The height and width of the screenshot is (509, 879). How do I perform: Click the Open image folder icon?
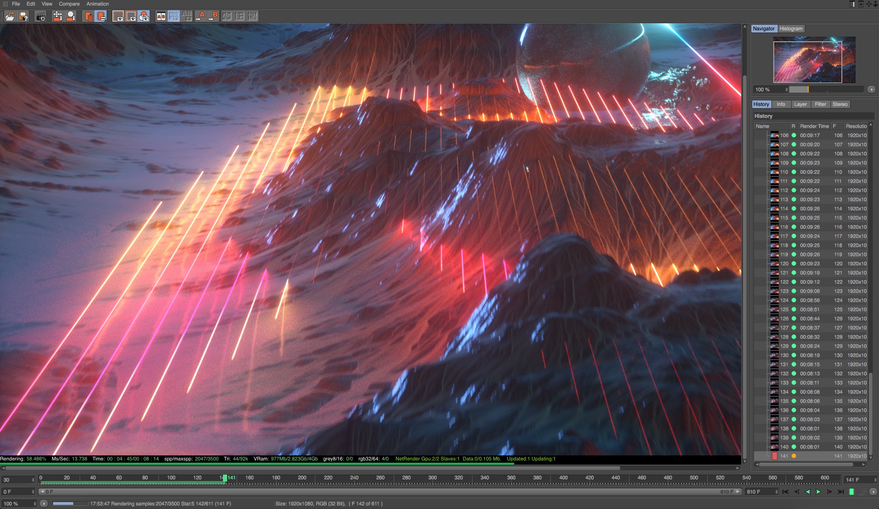(x=10, y=16)
